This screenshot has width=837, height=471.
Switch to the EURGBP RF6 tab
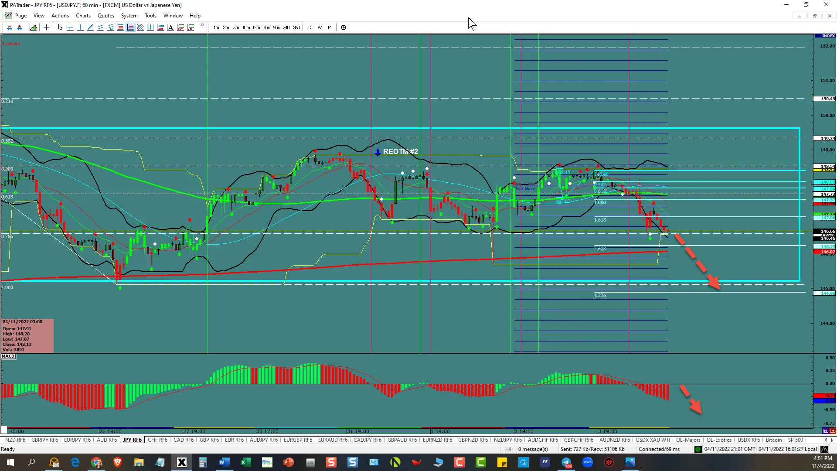(x=298, y=440)
